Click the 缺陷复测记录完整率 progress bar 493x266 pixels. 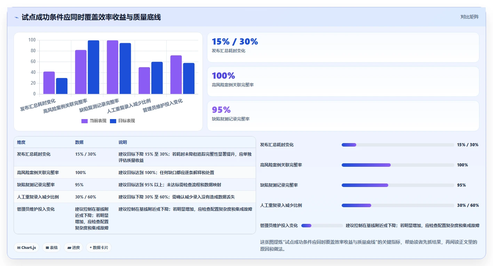pos(398,185)
